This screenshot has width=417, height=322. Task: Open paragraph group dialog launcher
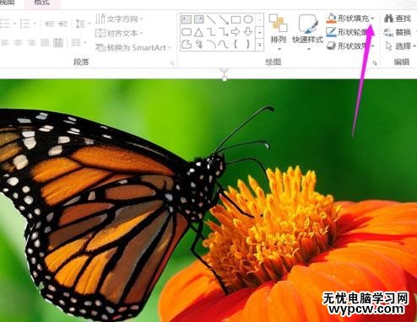click(172, 63)
